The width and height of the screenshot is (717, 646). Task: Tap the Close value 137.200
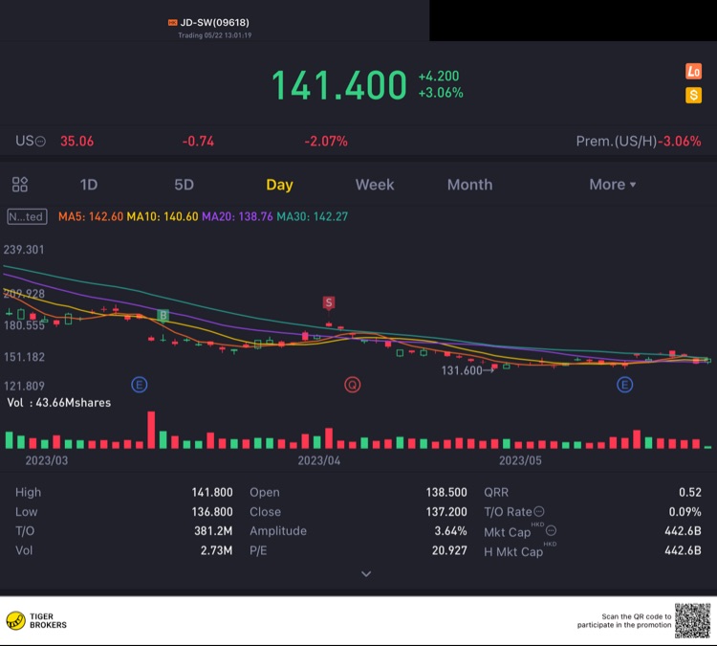(446, 511)
